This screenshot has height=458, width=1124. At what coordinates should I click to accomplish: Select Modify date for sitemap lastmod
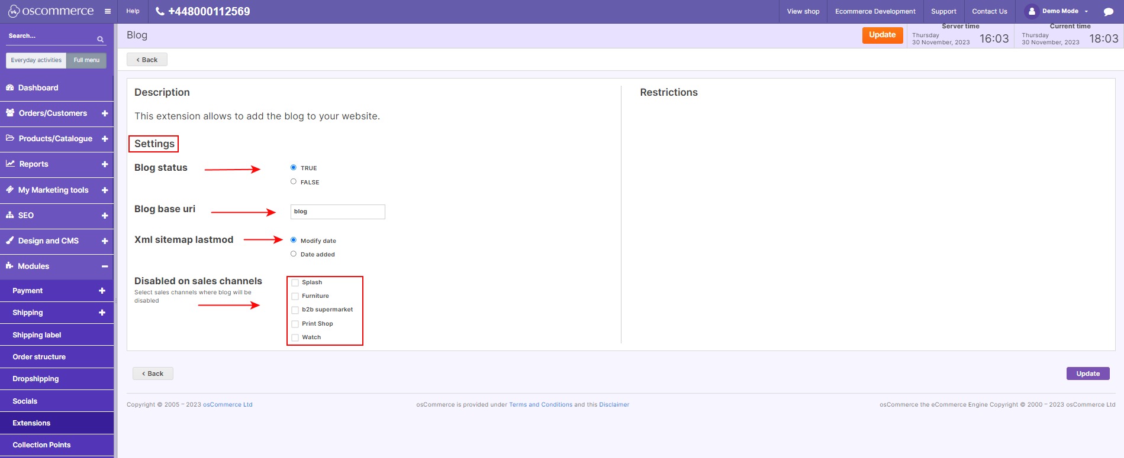tap(294, 241)
